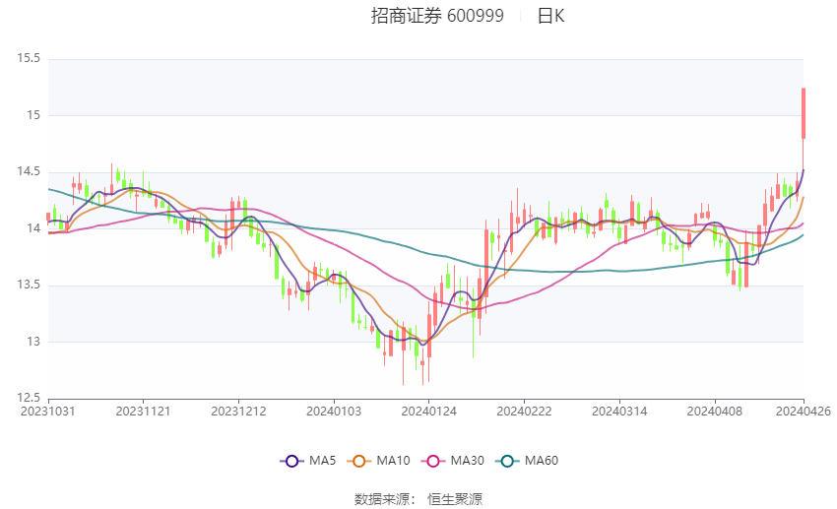Click y-axis value 15.5
Screen dimensions: 837x509
tap(29, 58)
